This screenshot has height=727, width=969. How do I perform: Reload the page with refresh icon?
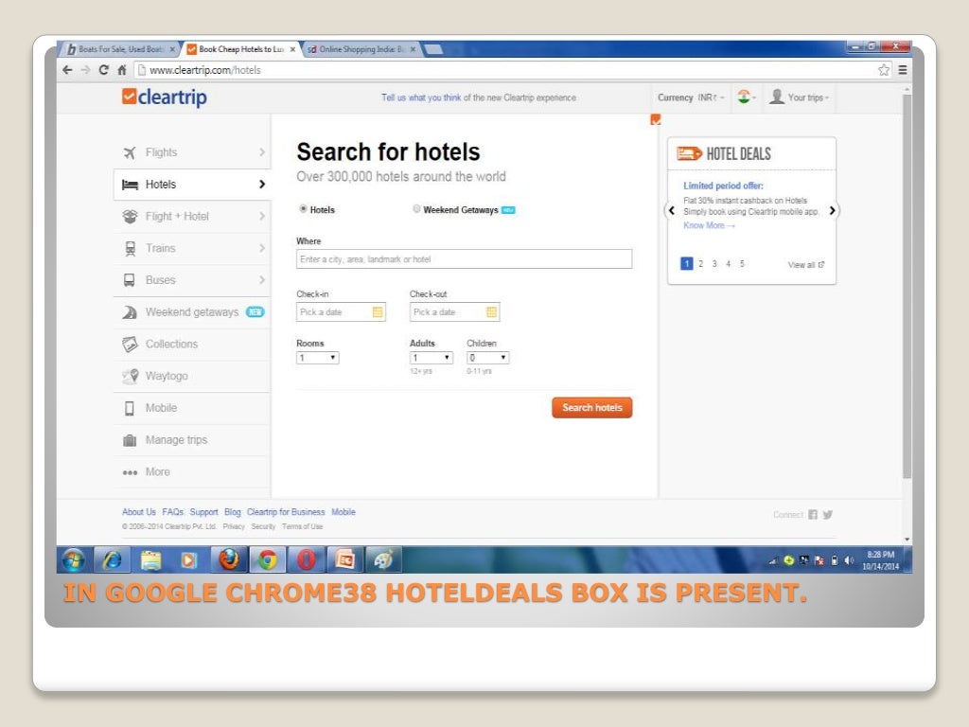point(103,70)
